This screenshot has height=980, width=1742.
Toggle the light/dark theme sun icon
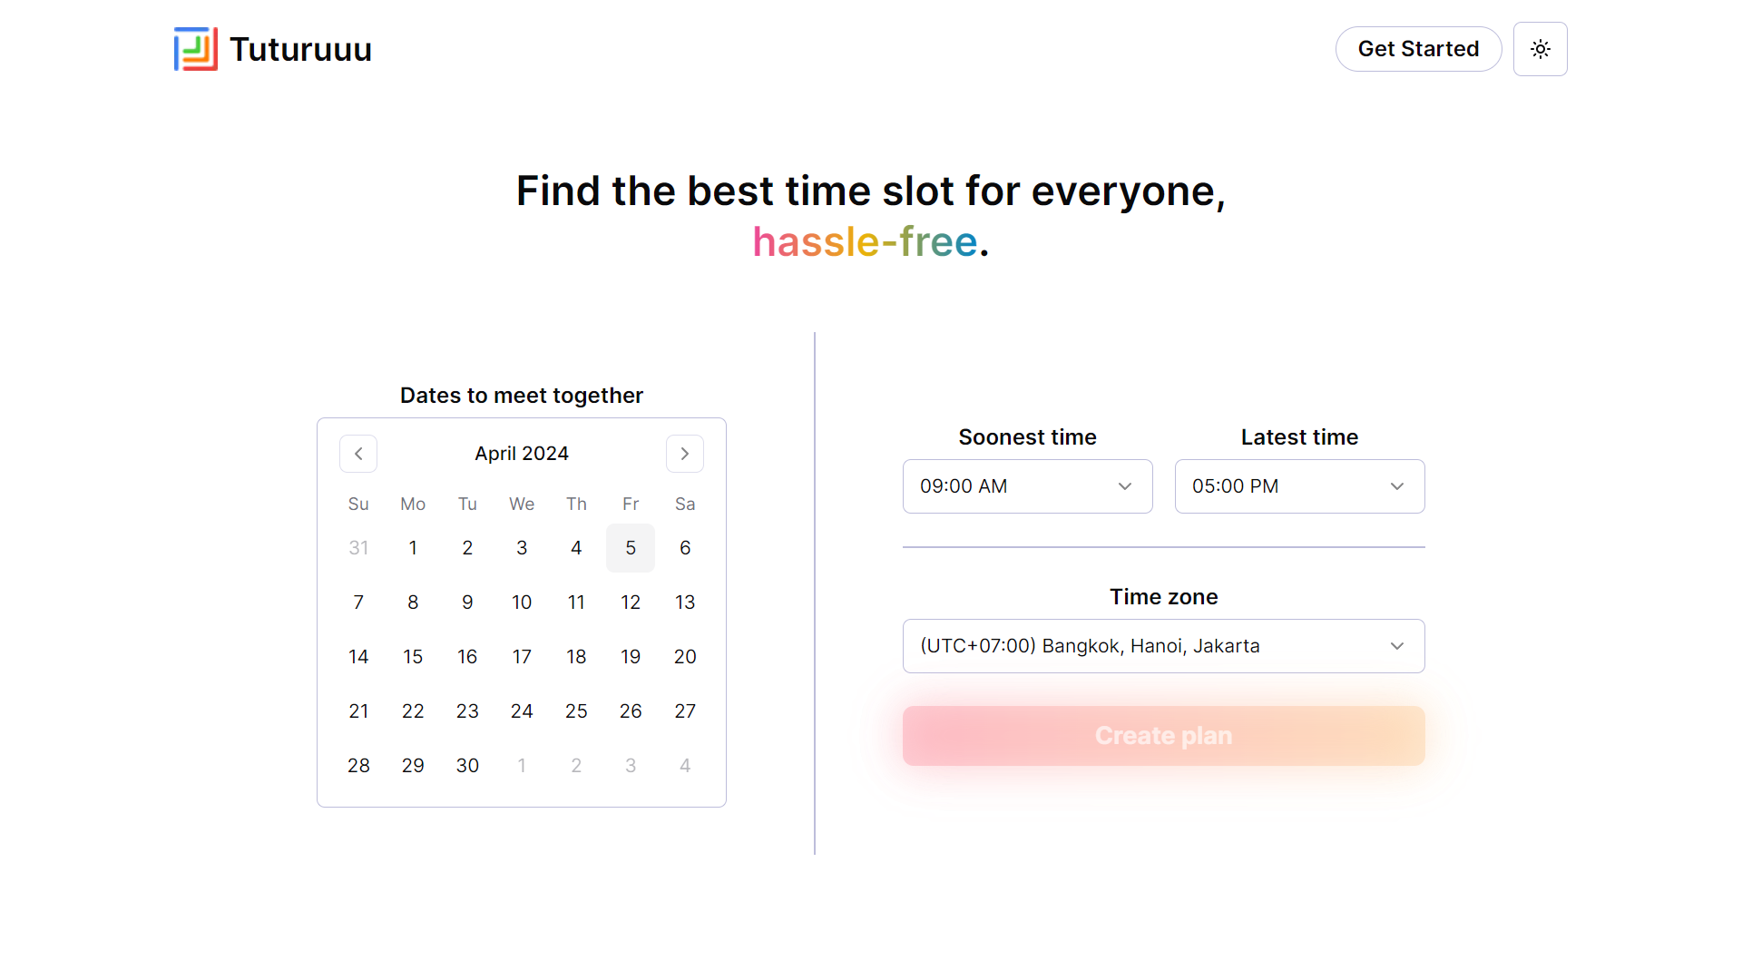pyautogui.click(x=1541, y=49)
